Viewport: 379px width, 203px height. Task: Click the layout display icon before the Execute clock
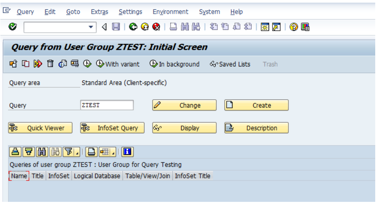click(x=75, y=64)
